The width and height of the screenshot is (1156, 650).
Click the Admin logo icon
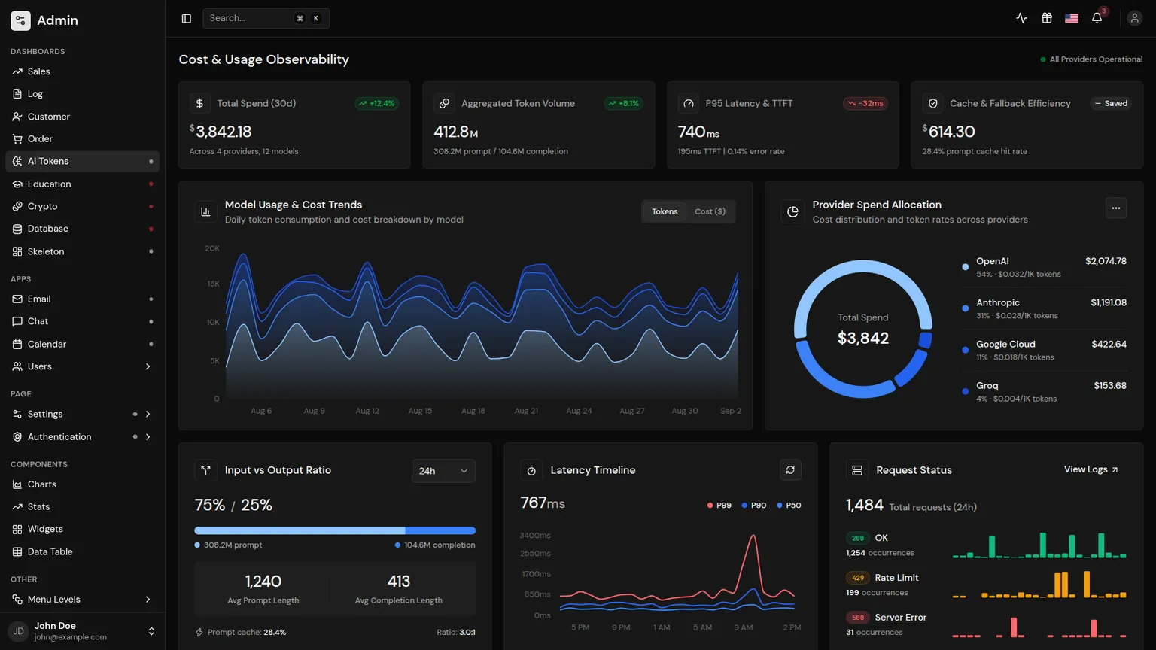point(20,20)
